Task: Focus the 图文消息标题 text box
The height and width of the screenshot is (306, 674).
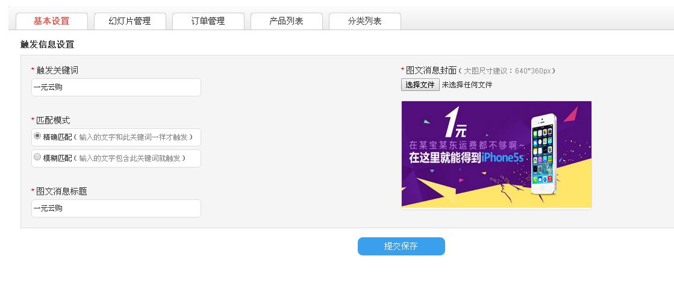Action: (116, 208)
